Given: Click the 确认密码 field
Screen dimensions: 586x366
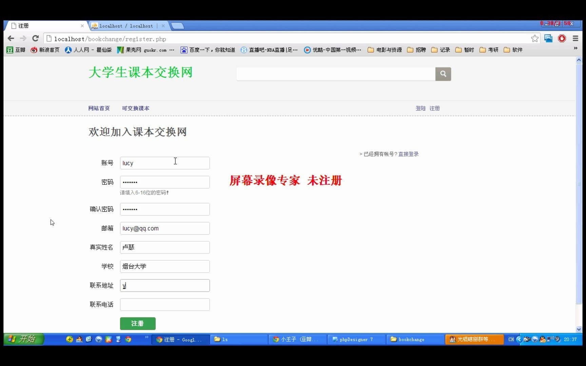Looking at the screenshot, I should [165, 209].
